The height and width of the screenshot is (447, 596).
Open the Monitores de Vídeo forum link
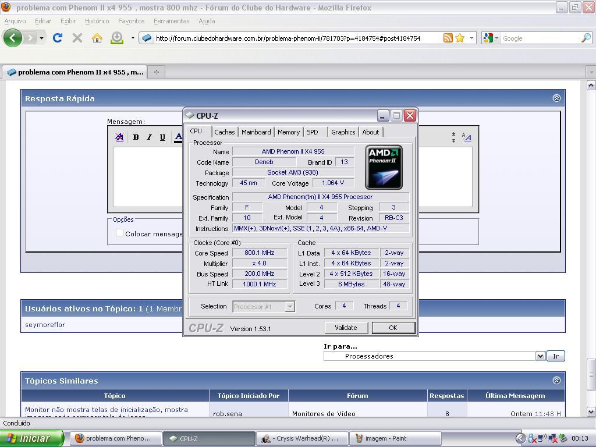click(324, 414)
